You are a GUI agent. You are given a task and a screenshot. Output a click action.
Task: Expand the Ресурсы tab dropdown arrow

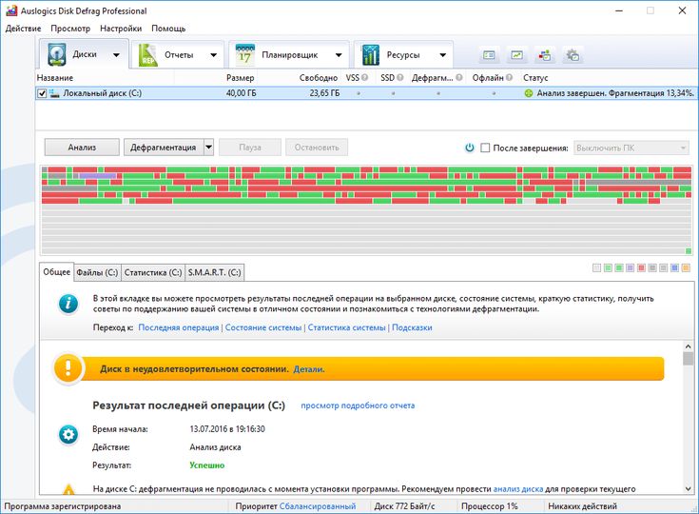(442, 55)
